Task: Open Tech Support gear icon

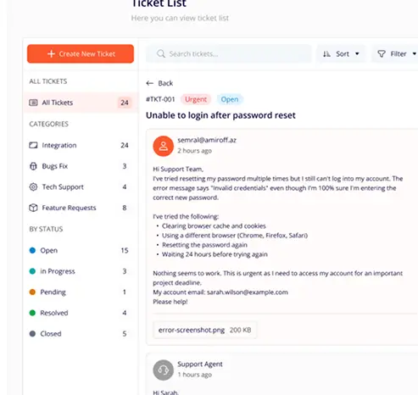Action: click(33, 186)
